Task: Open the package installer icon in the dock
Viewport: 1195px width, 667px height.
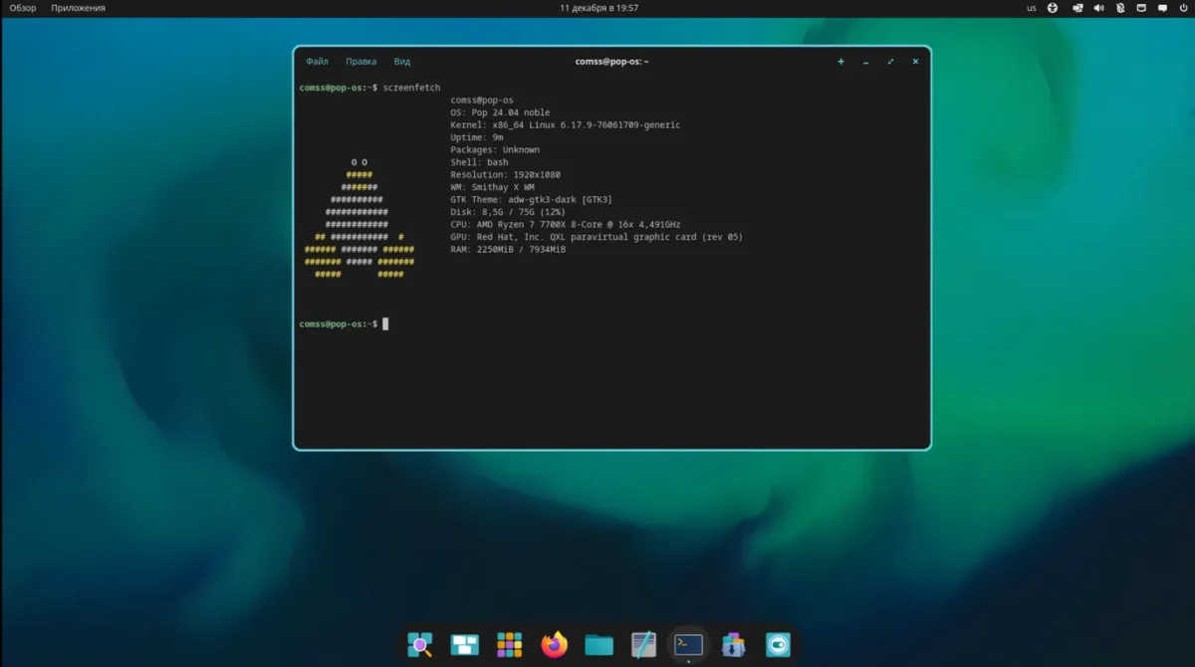Action: (733, 644)
